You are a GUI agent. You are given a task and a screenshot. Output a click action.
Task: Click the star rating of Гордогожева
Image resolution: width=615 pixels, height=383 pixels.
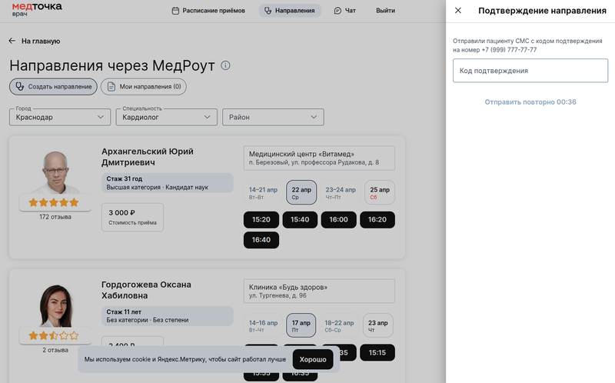(54, 335)
